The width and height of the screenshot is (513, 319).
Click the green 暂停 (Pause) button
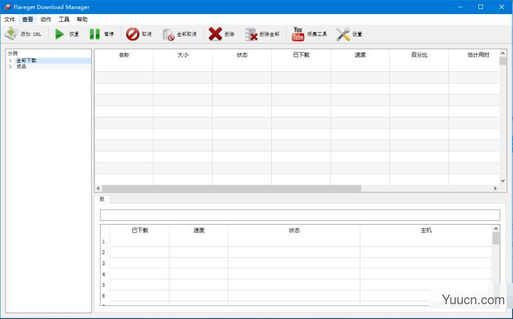click(x=101, y=34)
